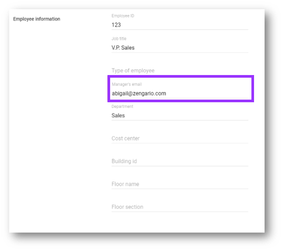283x251 pixels.
Task: Click the Employee information section heading
Action: coord(37,19)
